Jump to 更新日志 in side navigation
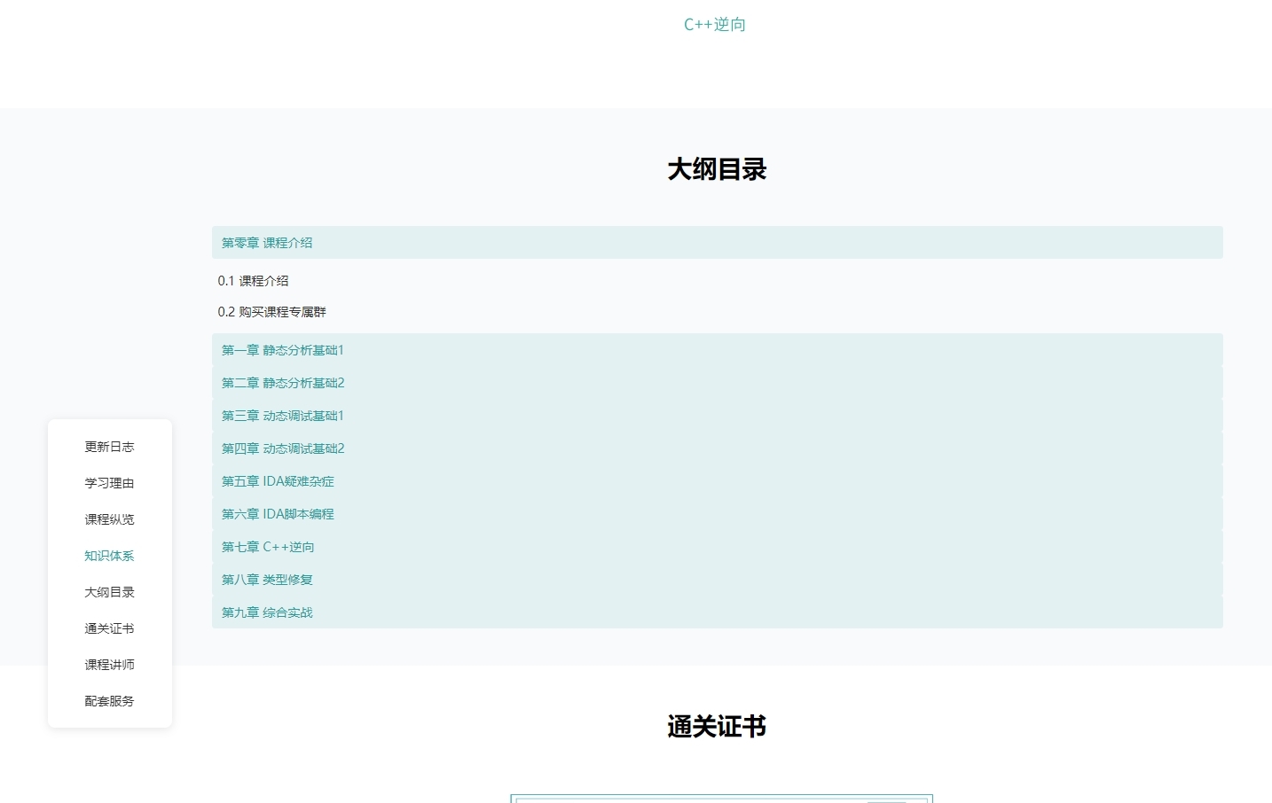Screen dimensions: 1272x803 (109, 447)
